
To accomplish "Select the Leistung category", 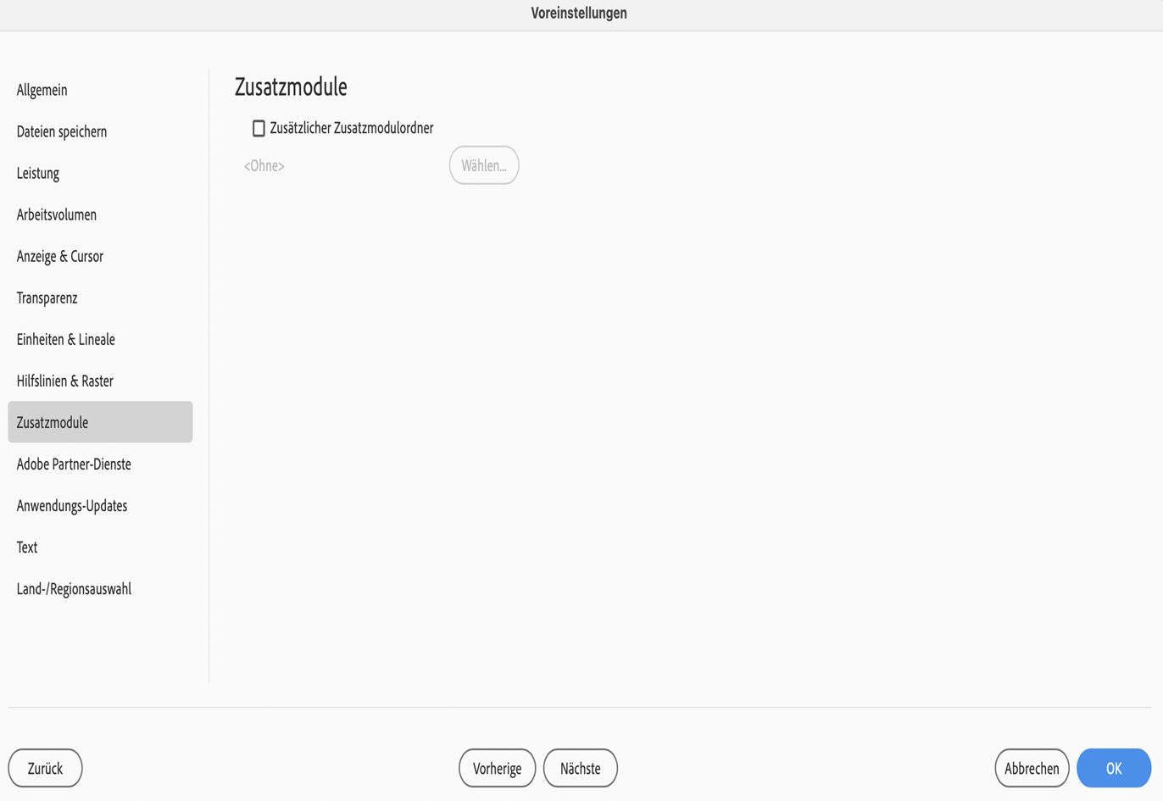I will 100,173.
